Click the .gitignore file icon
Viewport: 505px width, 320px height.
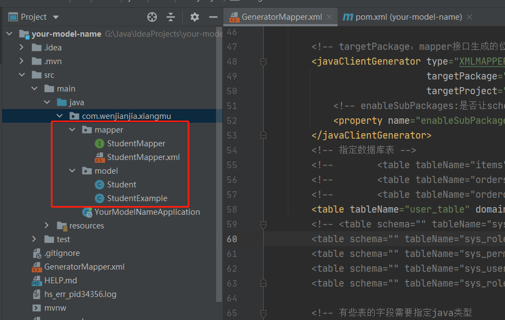[x=37, y=253]
